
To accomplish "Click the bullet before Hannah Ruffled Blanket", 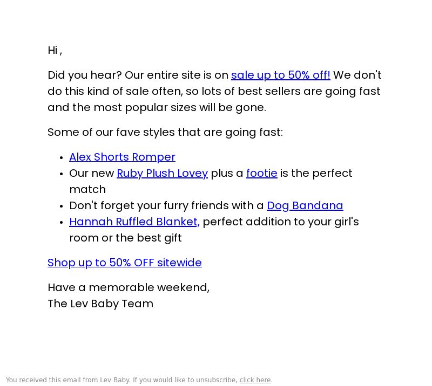I will click(62, 223).
